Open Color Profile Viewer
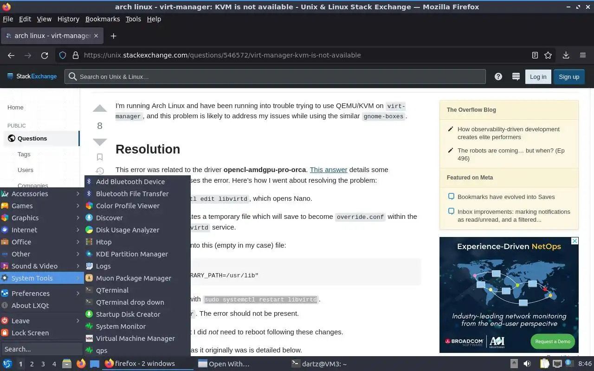Screen dimensions: 594x371 (137, 206)
